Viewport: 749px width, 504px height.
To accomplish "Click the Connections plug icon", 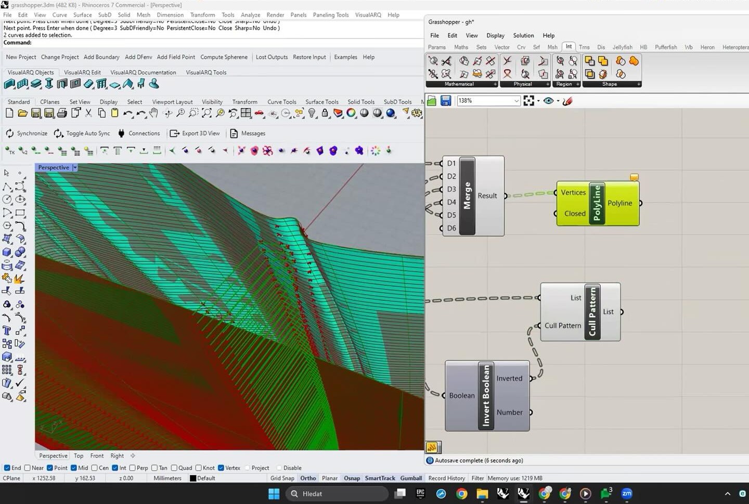I will click(138, 134).
